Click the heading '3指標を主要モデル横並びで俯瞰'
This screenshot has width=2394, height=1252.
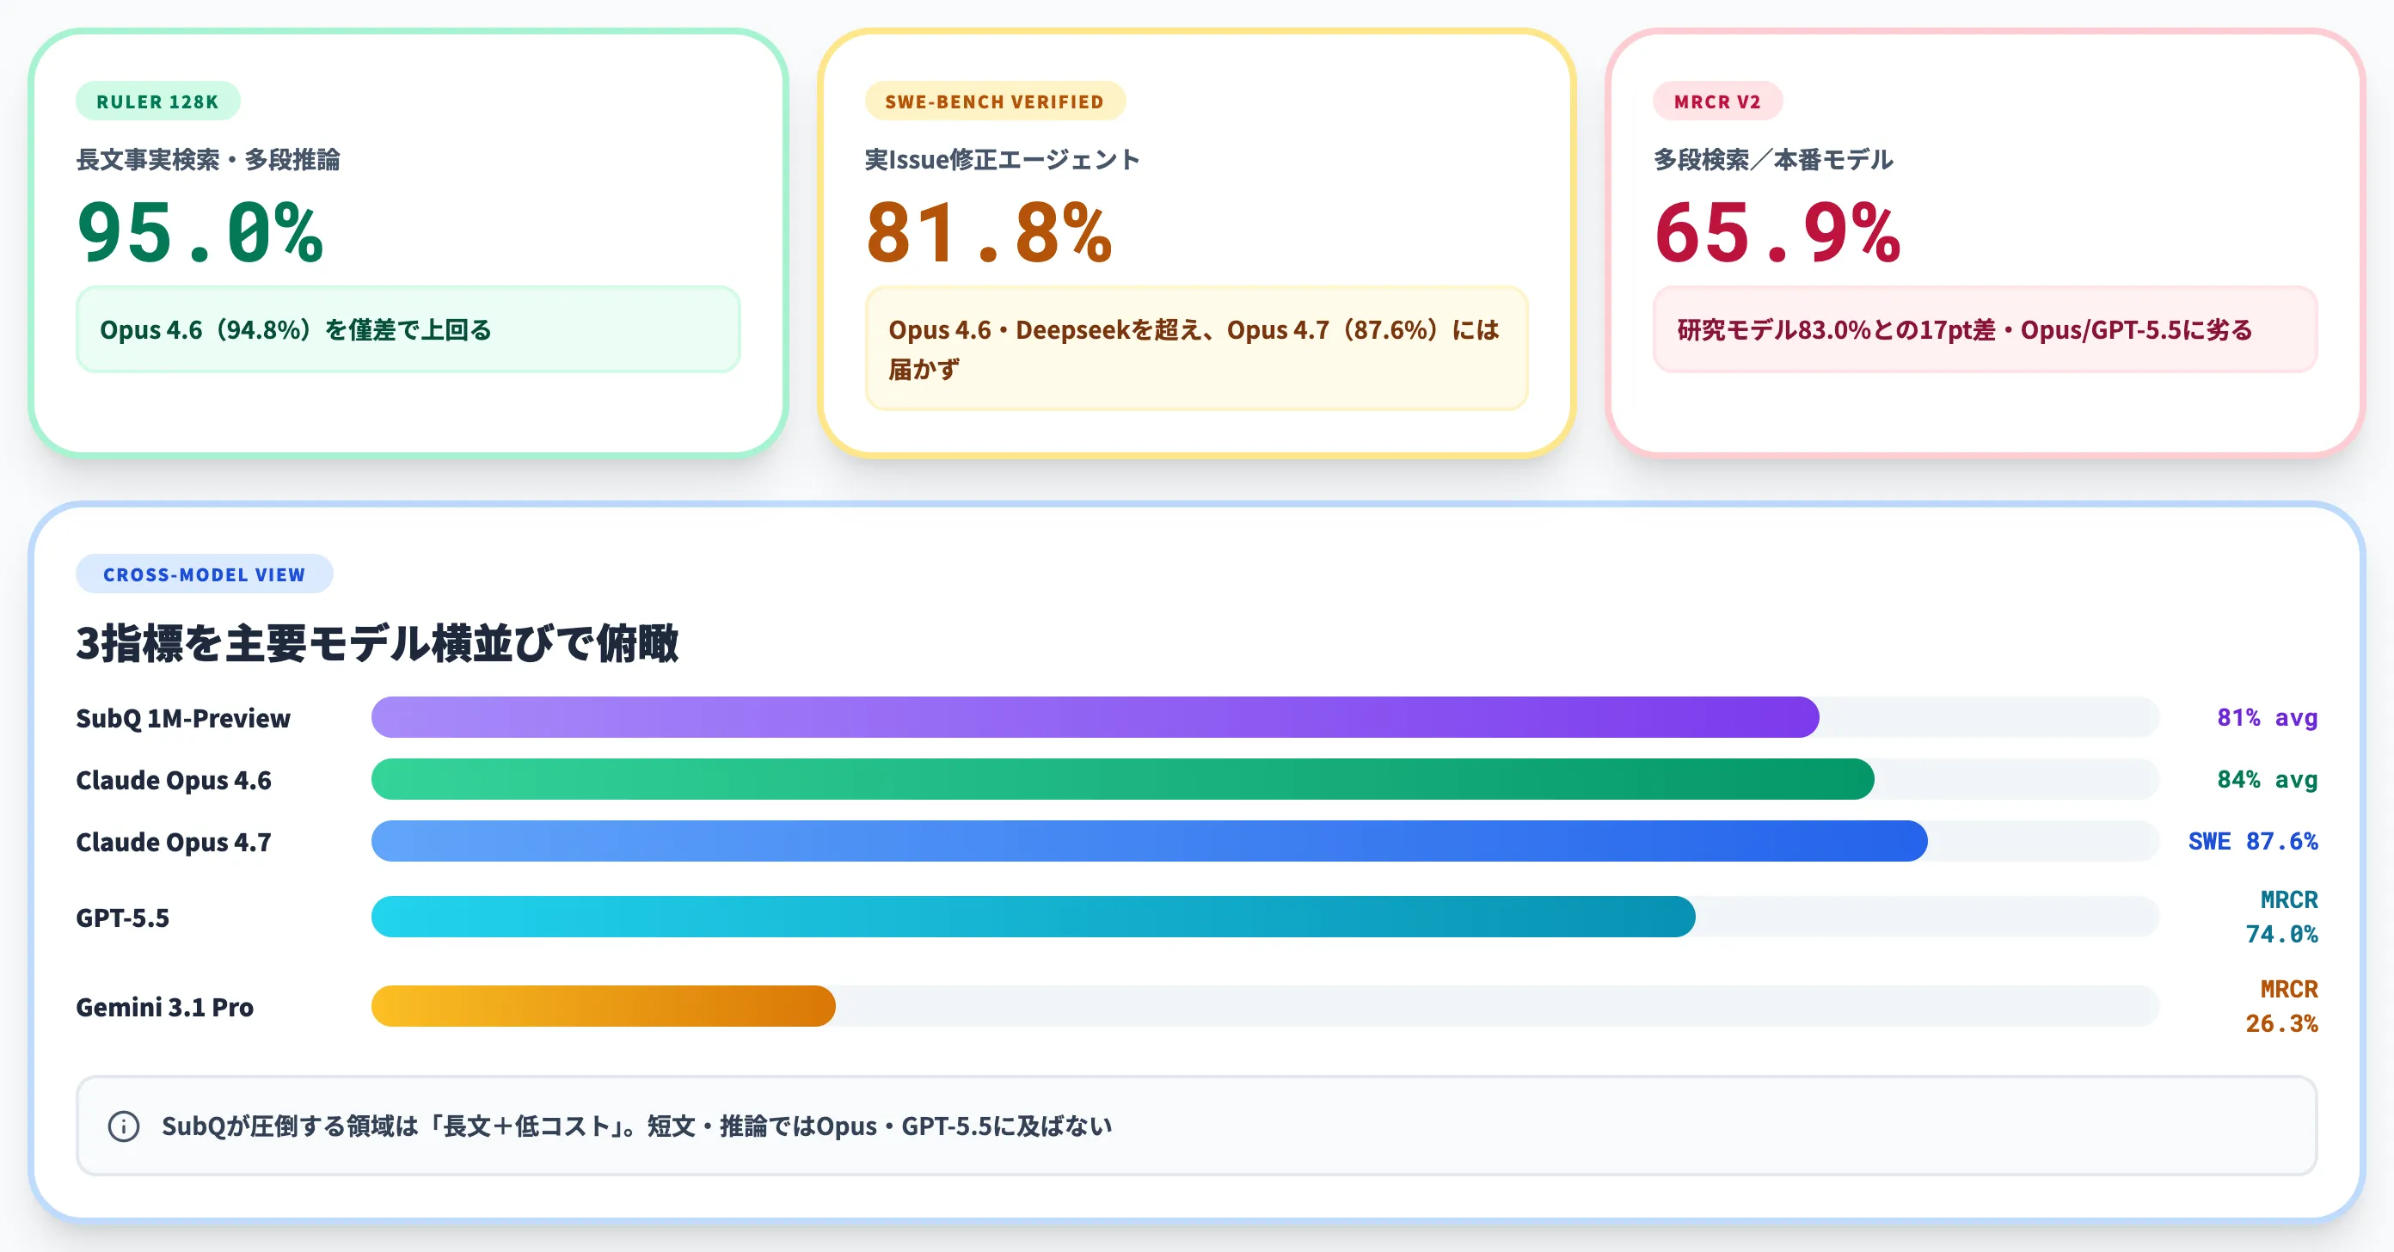[378, 643]
